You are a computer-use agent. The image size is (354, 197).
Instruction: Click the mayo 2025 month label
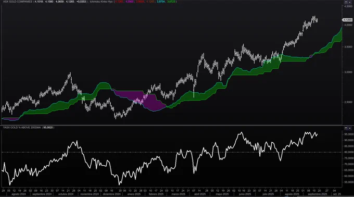click(222, 194)
